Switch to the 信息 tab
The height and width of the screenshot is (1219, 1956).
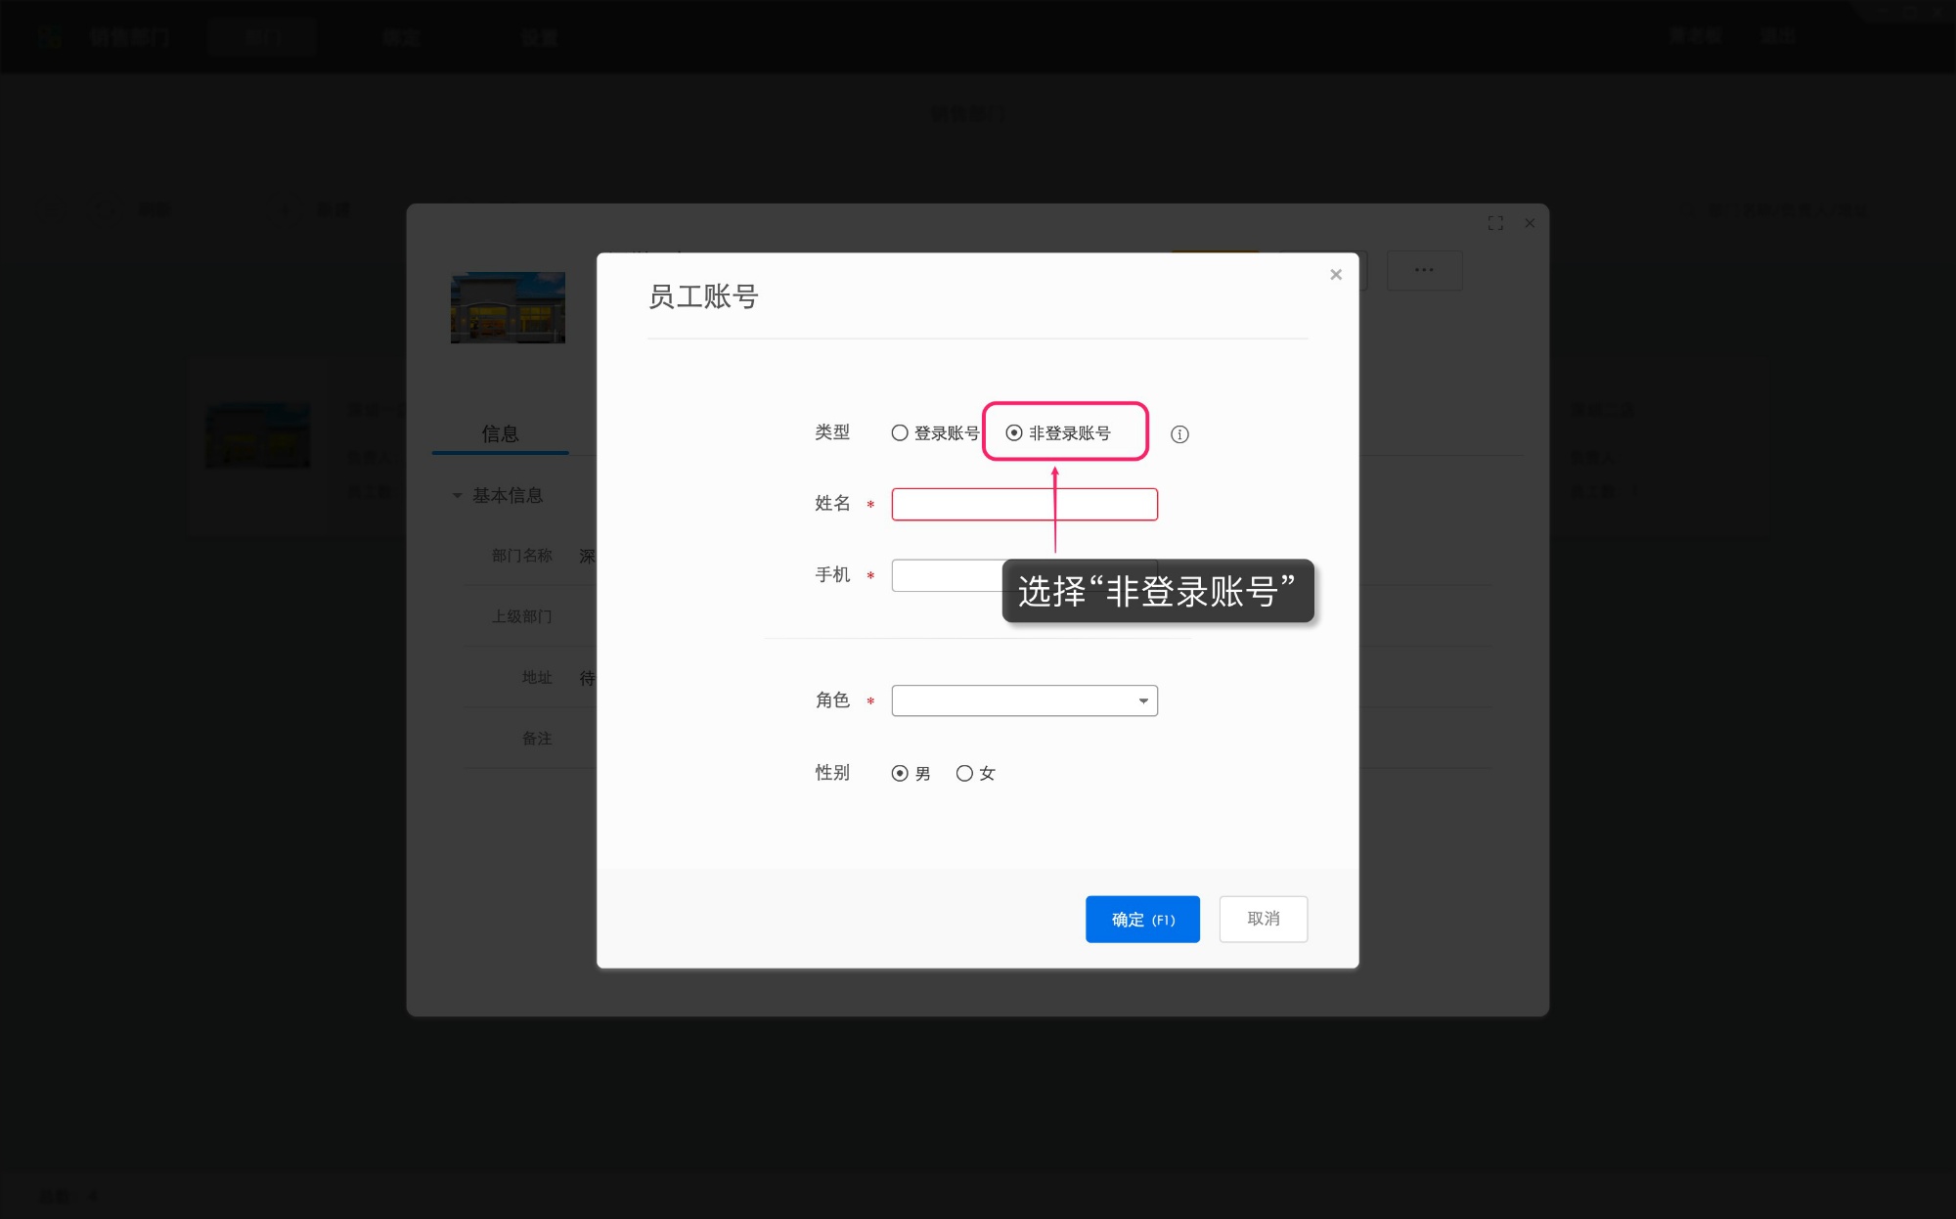pos(500,433)
